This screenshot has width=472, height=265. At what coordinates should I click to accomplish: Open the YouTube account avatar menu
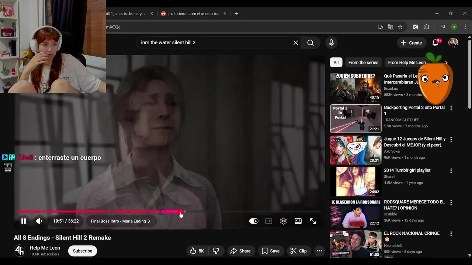coord(453,43)
